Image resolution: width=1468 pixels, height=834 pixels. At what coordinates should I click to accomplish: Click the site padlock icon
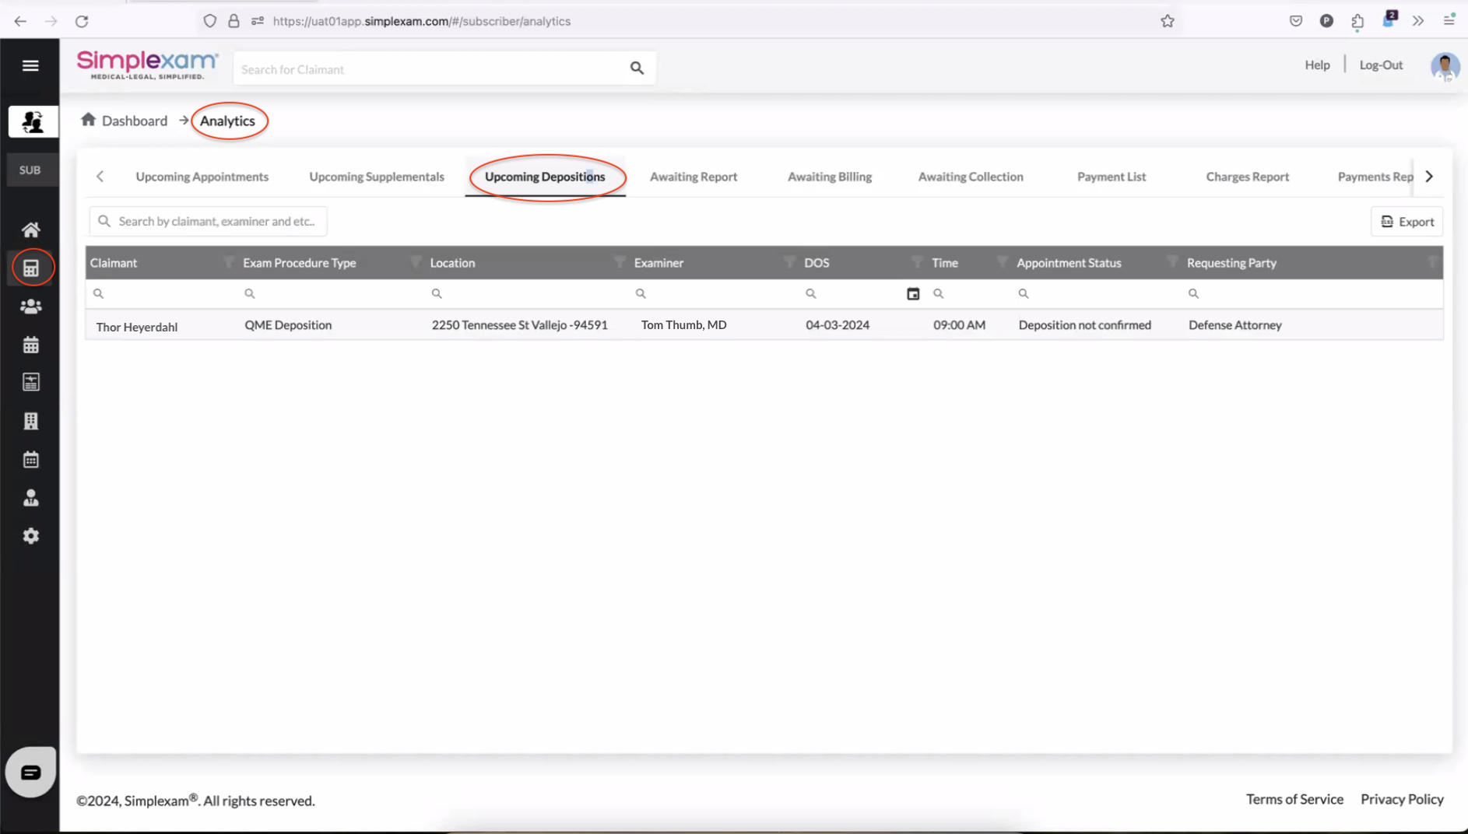[x=234, y=21]
